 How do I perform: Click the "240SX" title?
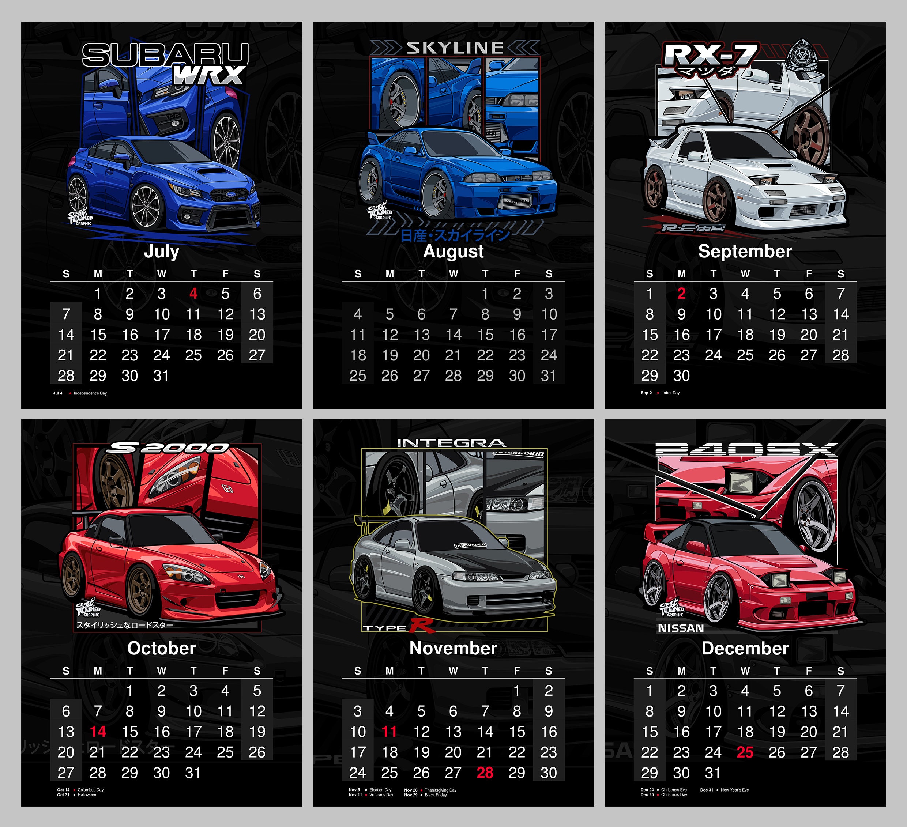point(746,449)
